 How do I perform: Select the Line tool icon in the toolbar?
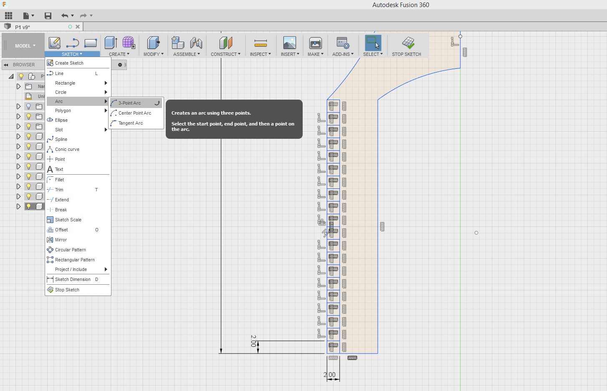[73, 43]
